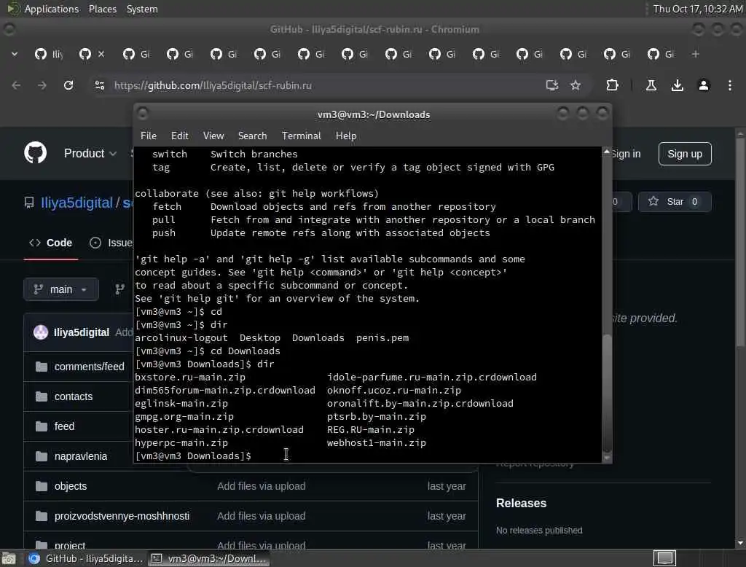The width and height of the screenshot is (746, 567).
Task: Click show desktop icon in bottom panel
Action: (9, 558)
